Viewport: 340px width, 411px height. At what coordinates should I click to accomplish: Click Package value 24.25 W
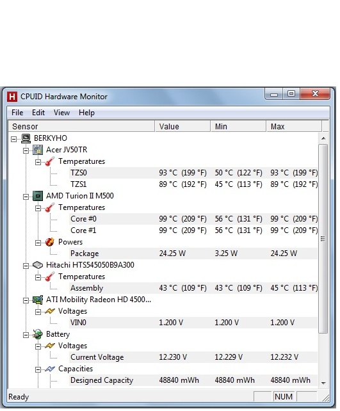point(172,254)
